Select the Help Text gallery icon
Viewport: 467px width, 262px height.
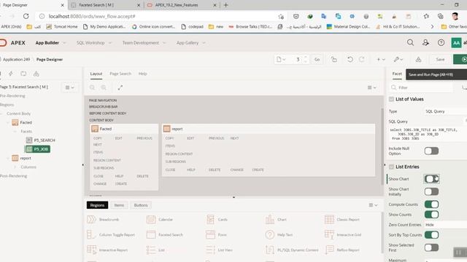click(270, 234)
